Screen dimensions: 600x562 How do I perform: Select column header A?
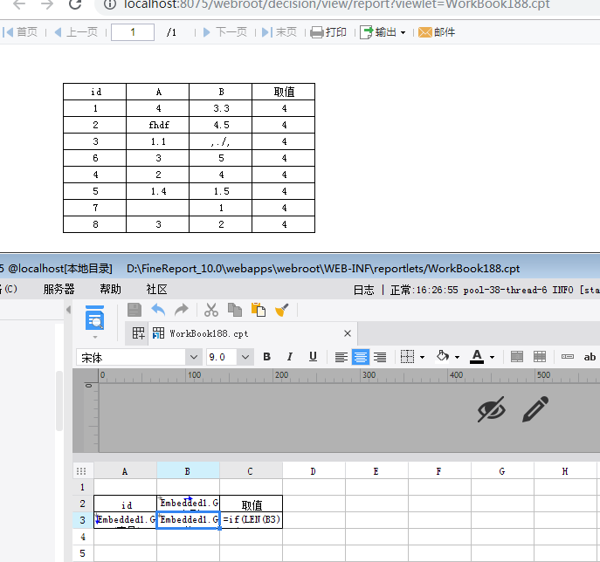(x=125, y=471)
